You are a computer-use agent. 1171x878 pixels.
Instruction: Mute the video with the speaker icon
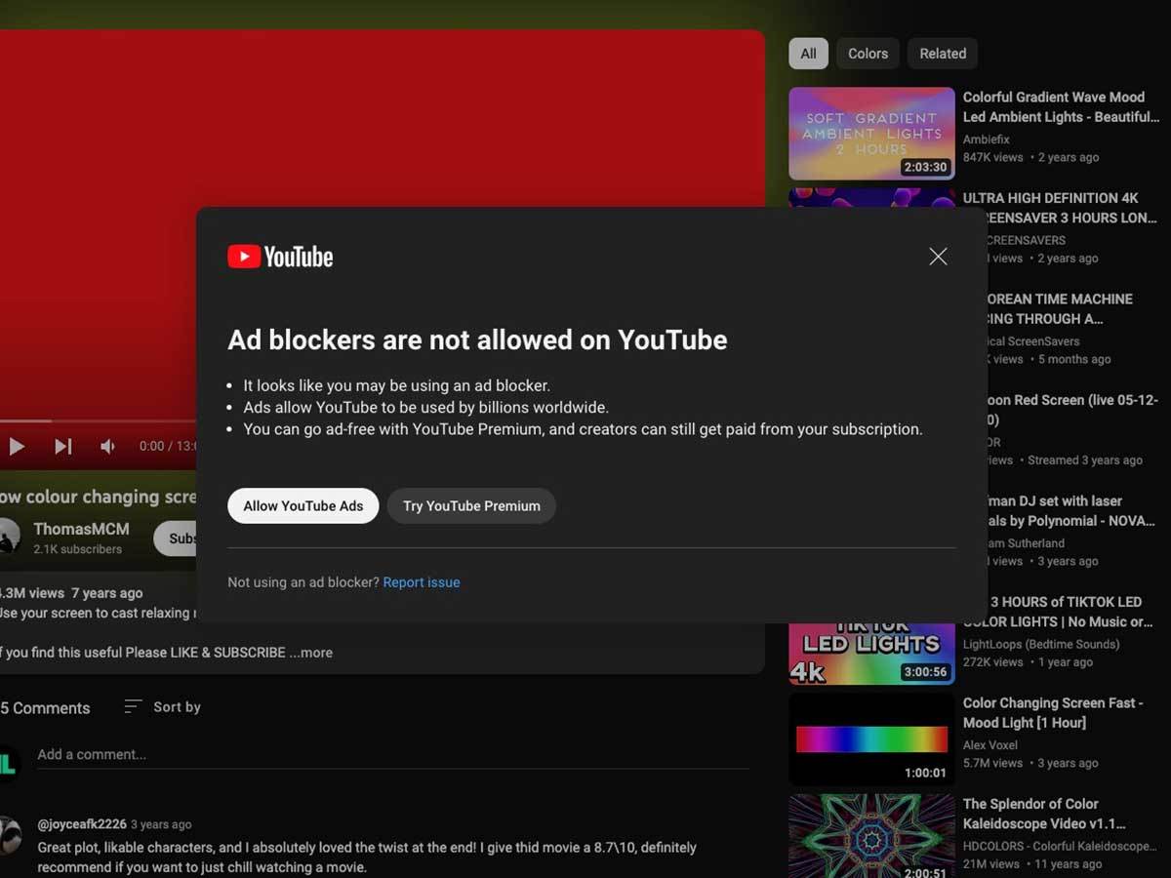108,446
